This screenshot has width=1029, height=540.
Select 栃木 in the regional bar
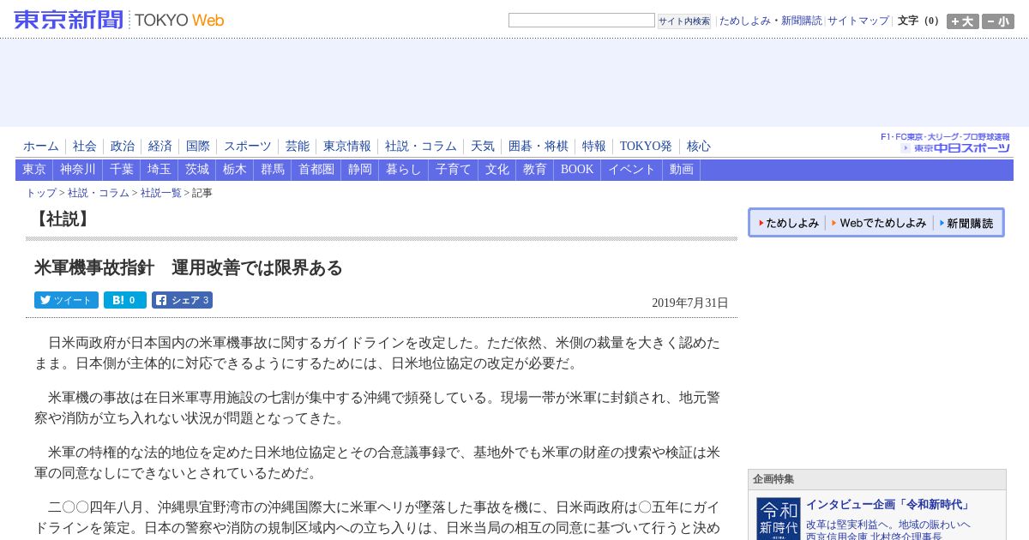pyautogui.click(x=235, y=170)
